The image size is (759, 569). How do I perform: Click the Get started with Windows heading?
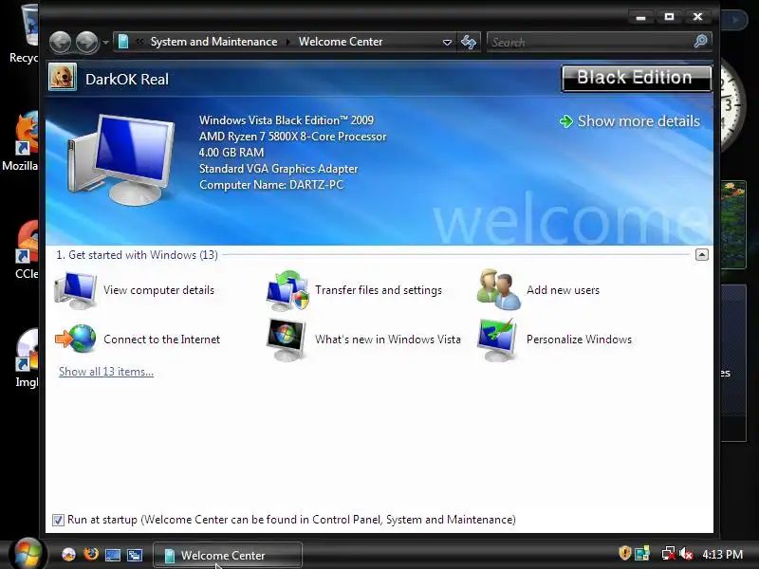pos(137,255)
